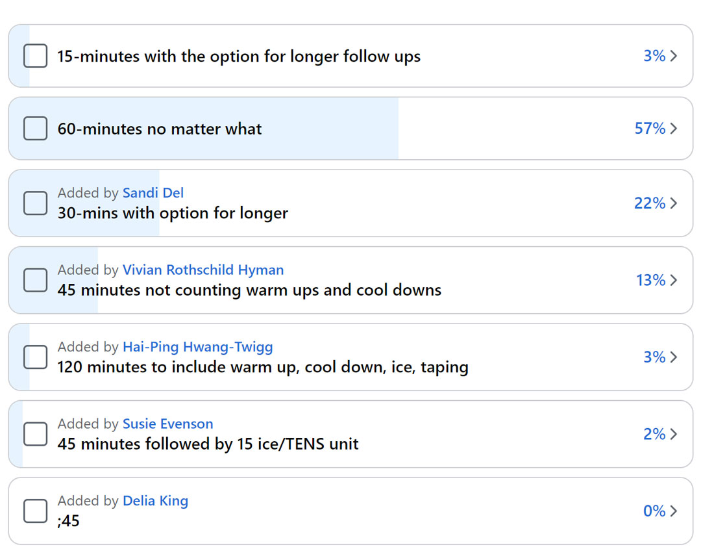View the 22% vote result
This screenshot has width=701, height=547.
[650, 203]
